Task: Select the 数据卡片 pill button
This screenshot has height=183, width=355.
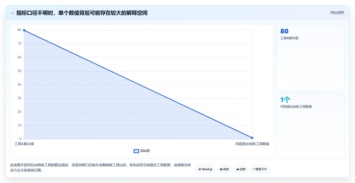Action: coord(260,169)
